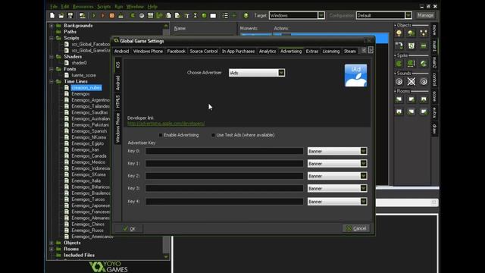Toggle the Use Test Ads checkbox
Screen dimensions: 485x273
pyautogui.click(x=213, y=135)
